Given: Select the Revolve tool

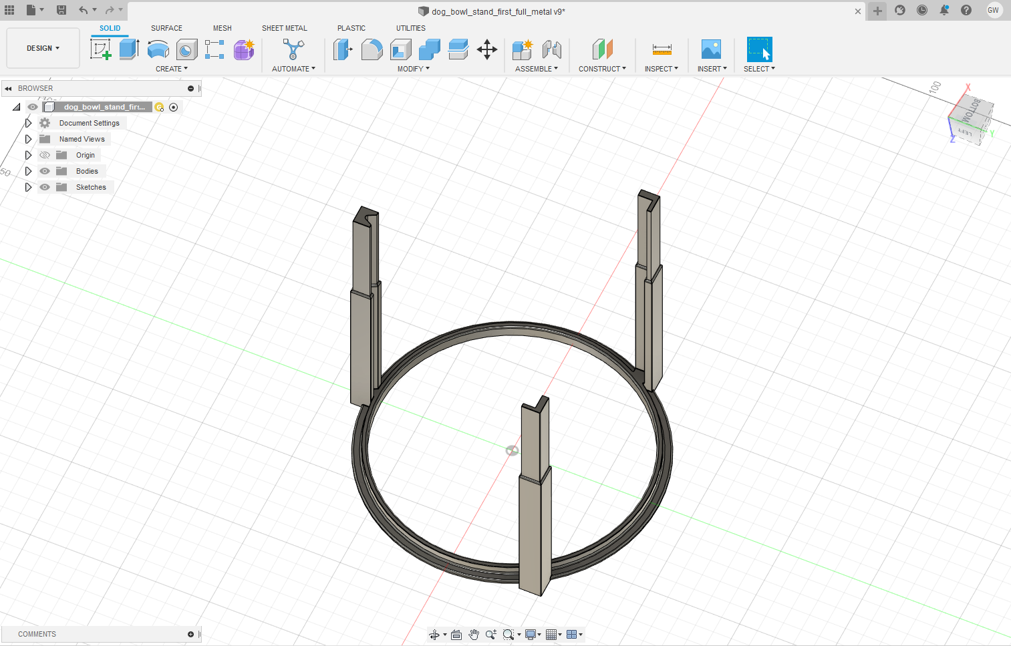Looking at the screenshot, I should (158, 49).
